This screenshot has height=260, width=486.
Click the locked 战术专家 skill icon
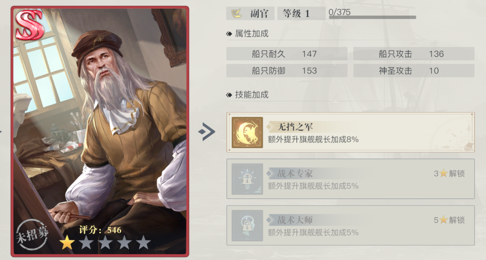(247, 179)
